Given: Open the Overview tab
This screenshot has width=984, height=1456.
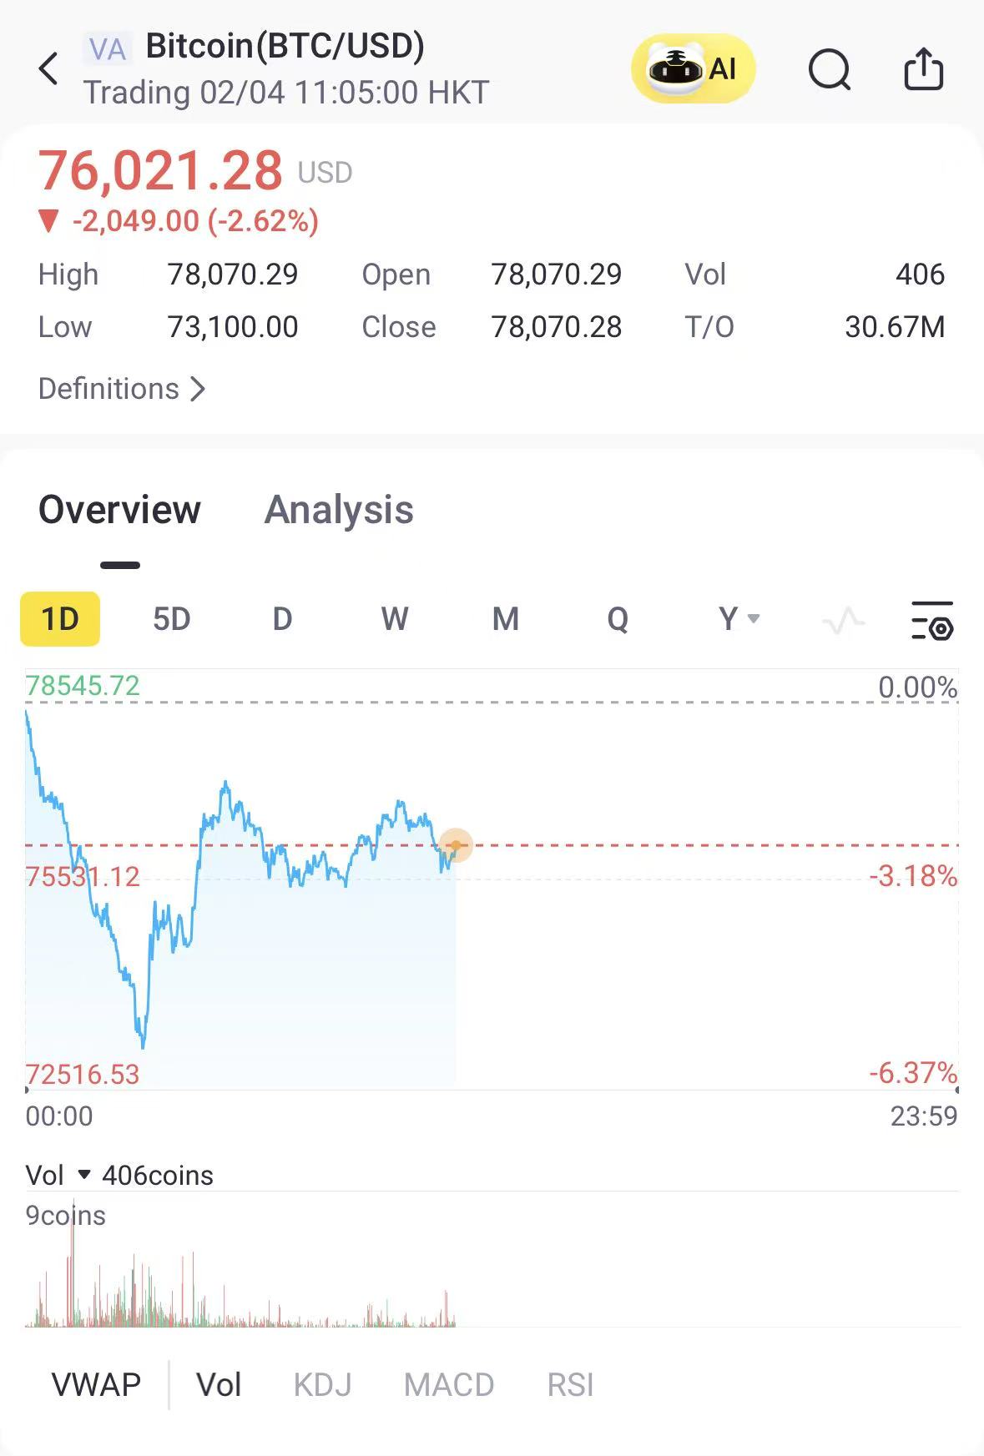Looking at the screenshot, I should 119,510.
